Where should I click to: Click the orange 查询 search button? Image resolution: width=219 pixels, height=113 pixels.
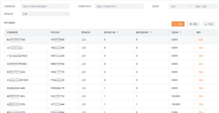point(178,24)
